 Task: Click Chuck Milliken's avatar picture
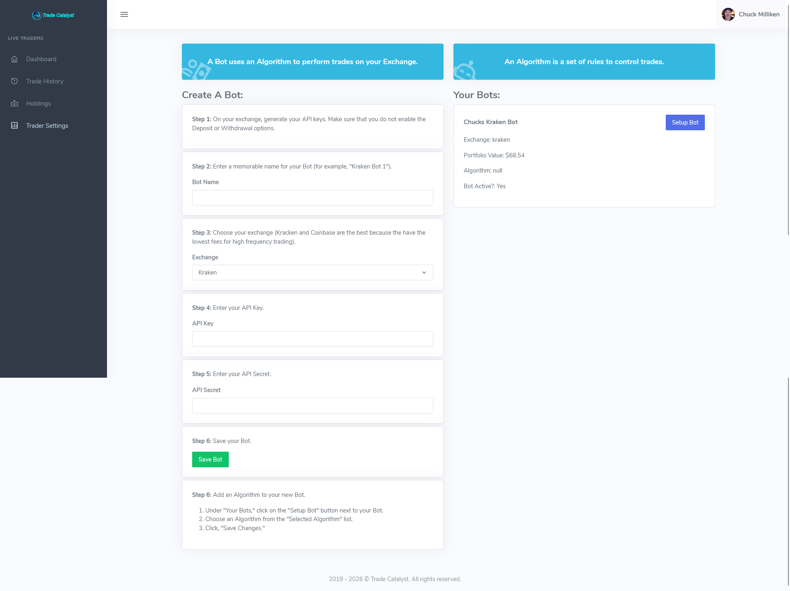[728, 14]
